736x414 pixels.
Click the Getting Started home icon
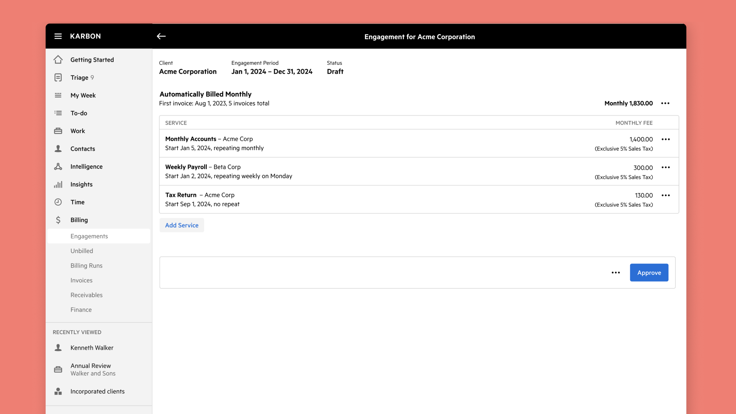click(x=58, y=59)
